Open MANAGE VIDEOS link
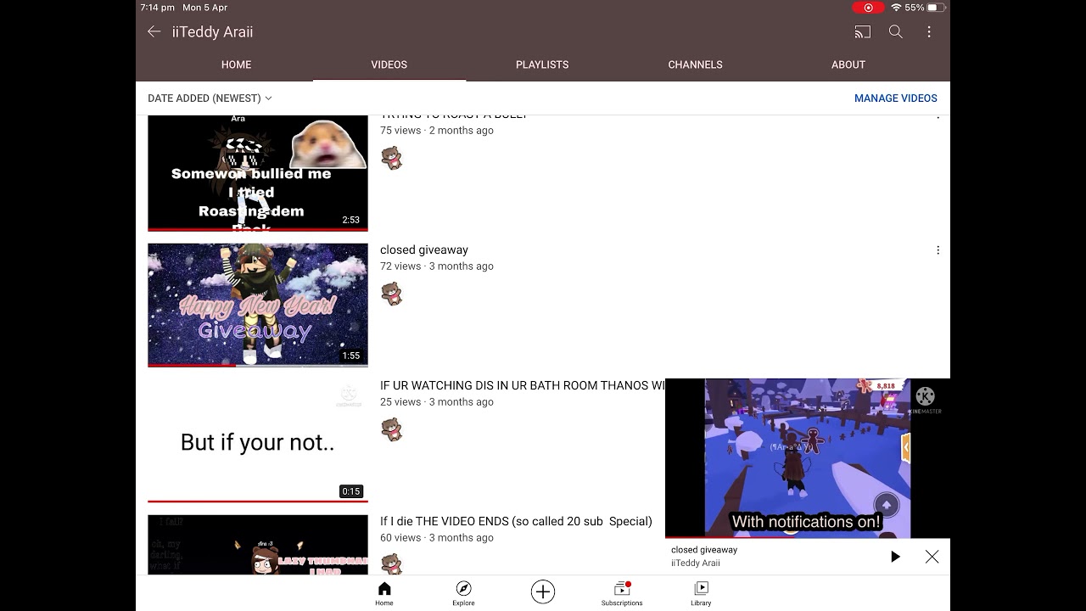1086x611 pixels. point(896,98)
